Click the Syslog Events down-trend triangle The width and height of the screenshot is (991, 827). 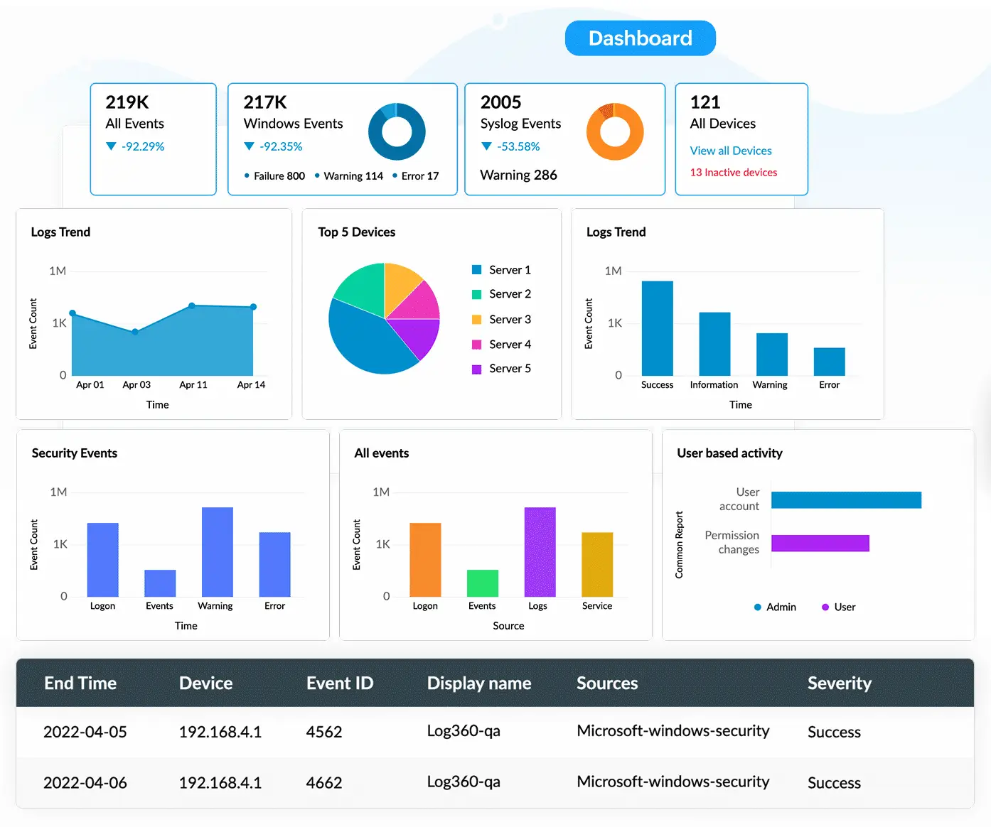pyautogui.click(x=486, y=146)
